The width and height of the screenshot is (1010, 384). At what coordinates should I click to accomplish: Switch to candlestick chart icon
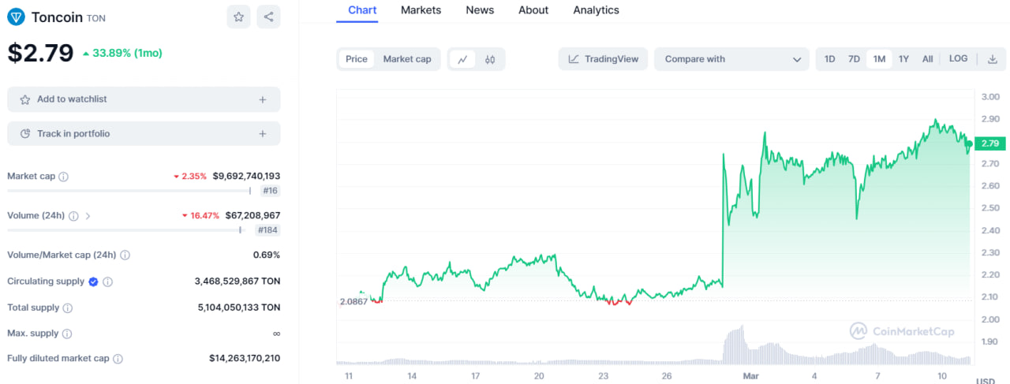pyautogui.click(x=490, y=59)
